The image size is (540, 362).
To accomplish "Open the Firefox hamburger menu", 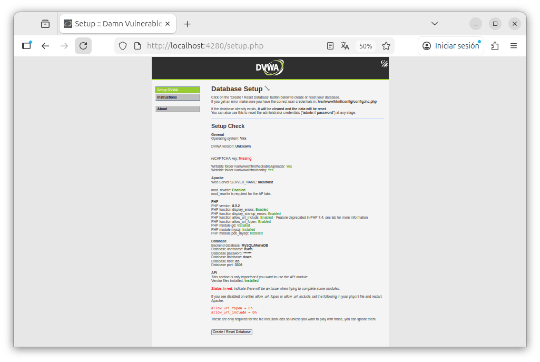I will (514, 46).
